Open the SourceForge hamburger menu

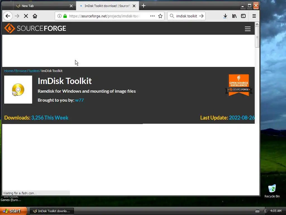coord(247,29)
